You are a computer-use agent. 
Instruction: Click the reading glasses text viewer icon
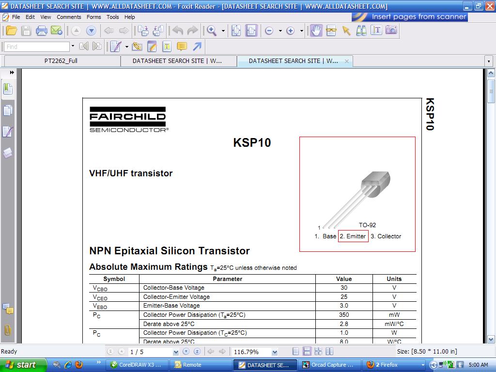(331, 31)
